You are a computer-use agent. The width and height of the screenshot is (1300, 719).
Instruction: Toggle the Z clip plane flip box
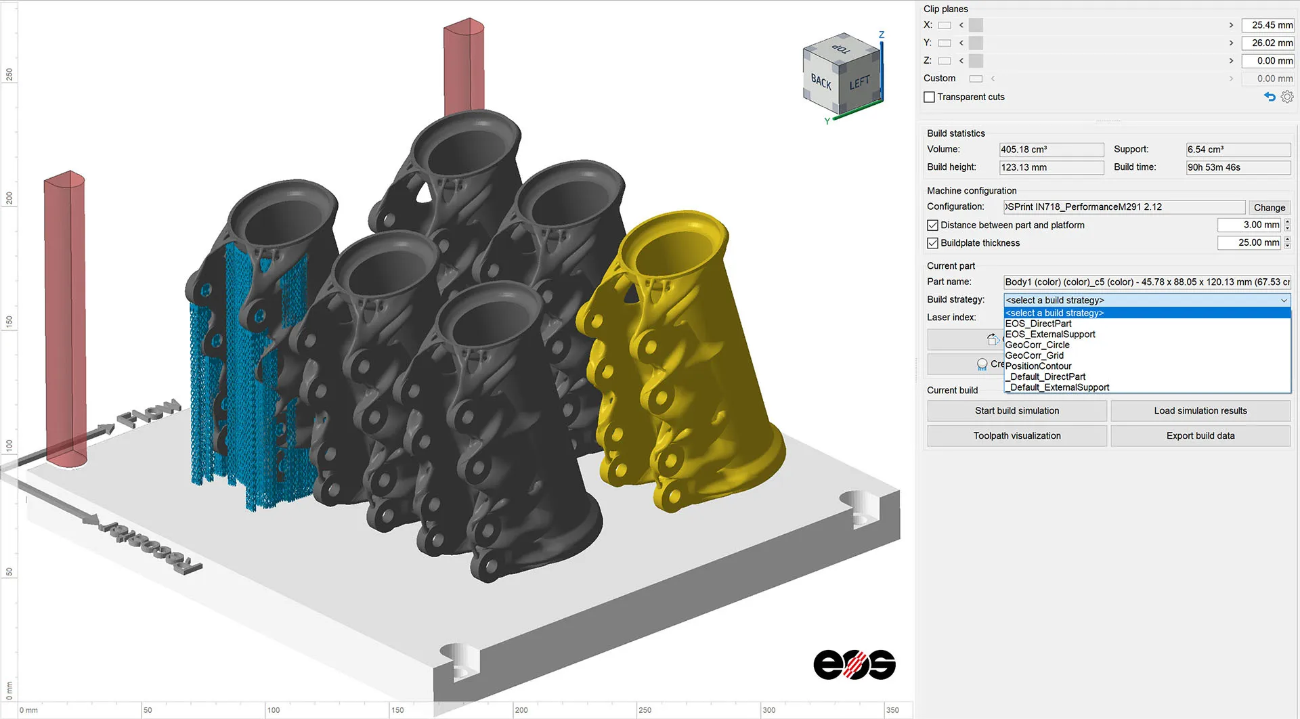(945, 61)
